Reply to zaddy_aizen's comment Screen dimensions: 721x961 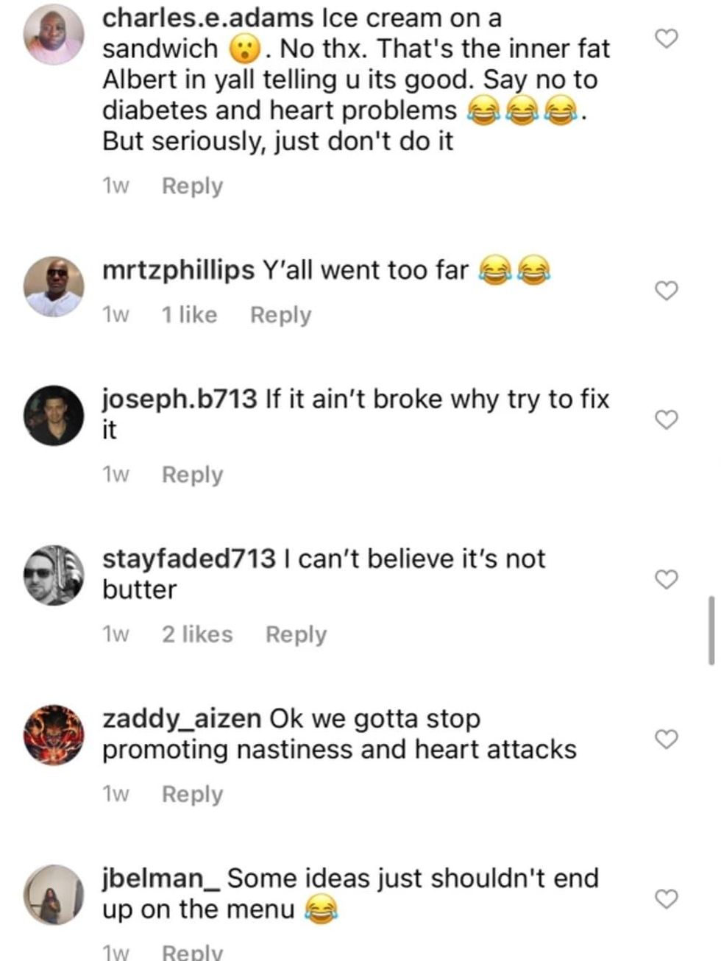[192, 794]
